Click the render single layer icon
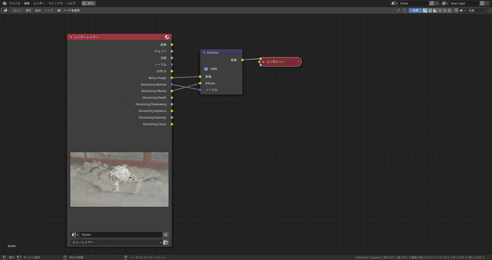The image size is (492, 260). click(x=166, y=242)
